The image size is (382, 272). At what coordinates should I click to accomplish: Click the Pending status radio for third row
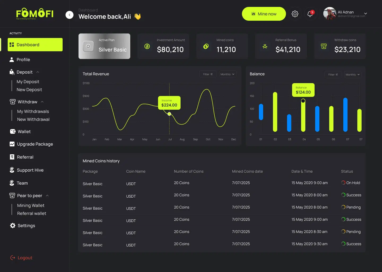coord(343,207)
